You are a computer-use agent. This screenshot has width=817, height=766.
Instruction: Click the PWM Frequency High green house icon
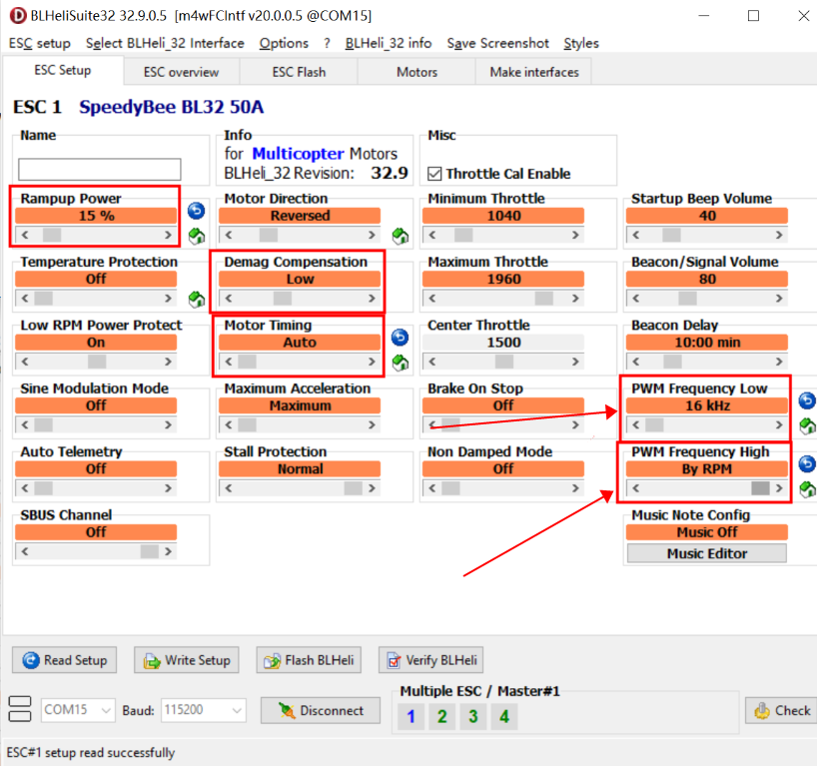pyautogui.click(x=808, y=489)
